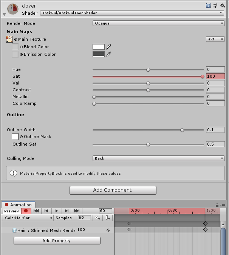
Task: Click the ColorRamp slider handle
Action: point(94,104)
